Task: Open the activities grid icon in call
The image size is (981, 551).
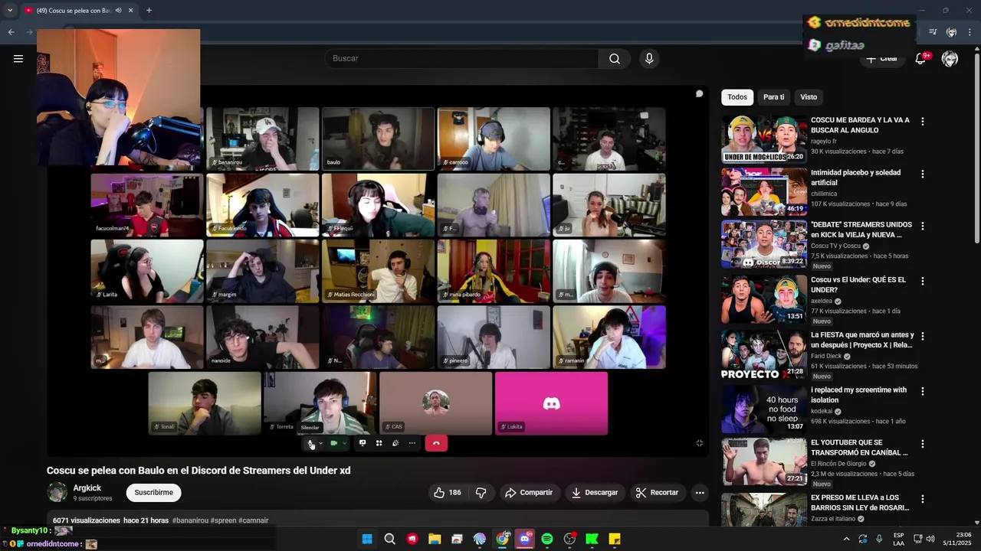Action: coord(379,443)
